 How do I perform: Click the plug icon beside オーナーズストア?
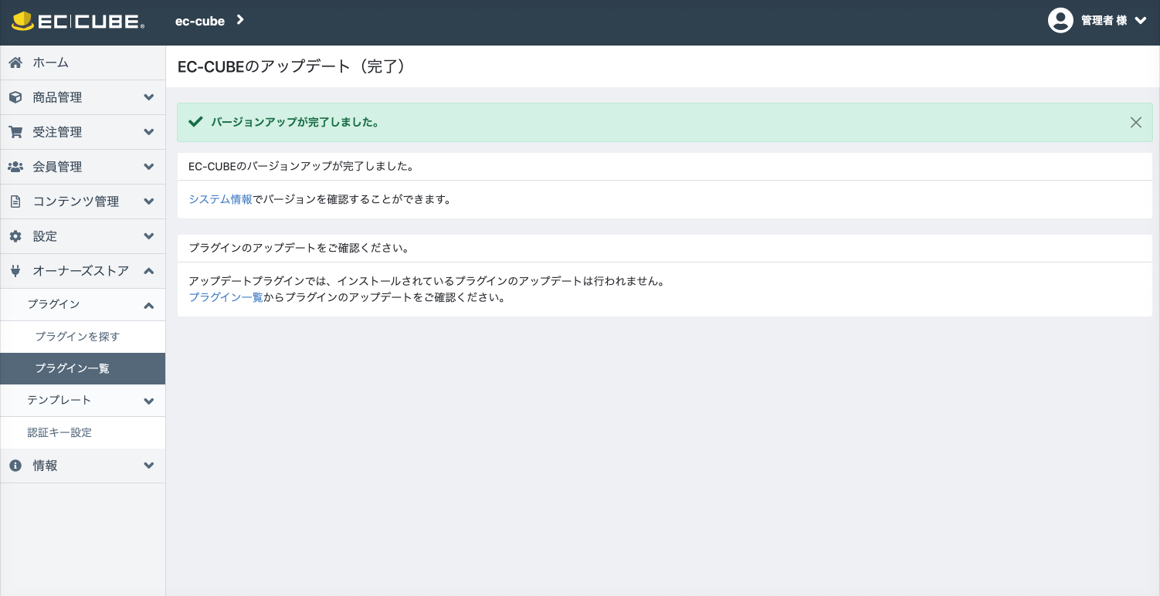tap(15, 271)
